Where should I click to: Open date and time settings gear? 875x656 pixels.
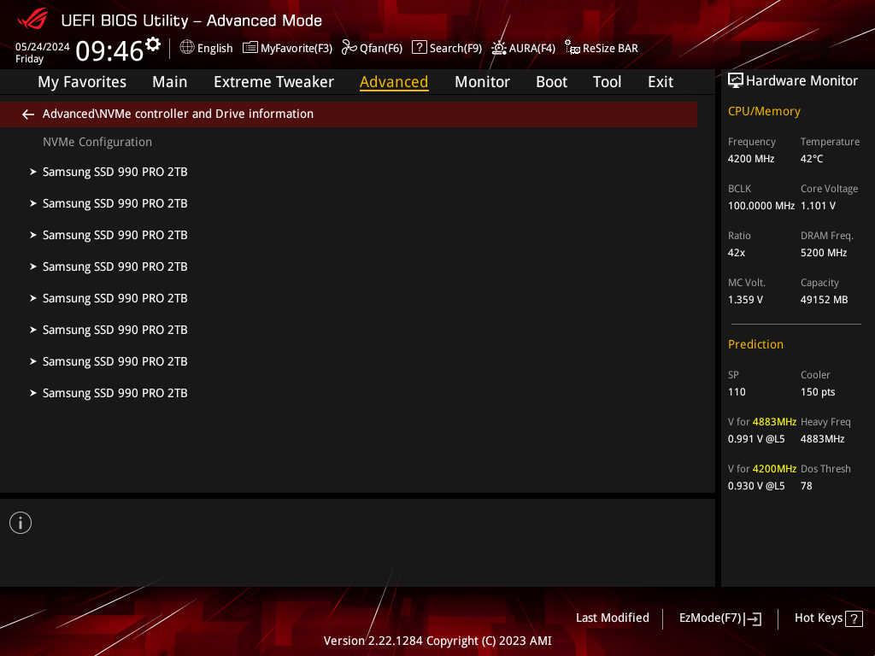pyautogui.click(x=153, y=44)
